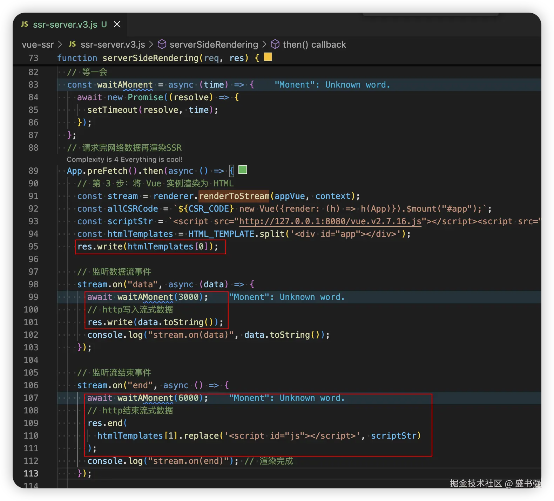Open the then() callback breadcrumb text item
Screen dimensions: 554x501
(x=314, y=44)
